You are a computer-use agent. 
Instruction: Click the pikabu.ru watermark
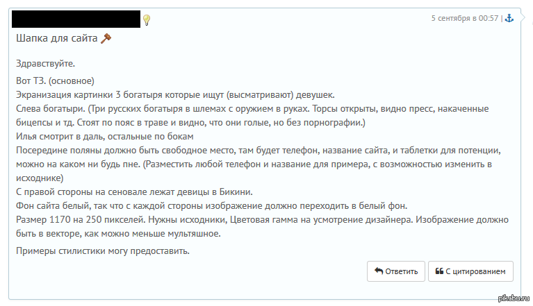click(x=514, y=298)
